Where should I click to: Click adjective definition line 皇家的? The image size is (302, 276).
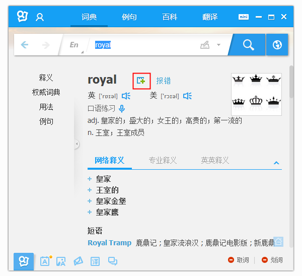tap(165, 121)
